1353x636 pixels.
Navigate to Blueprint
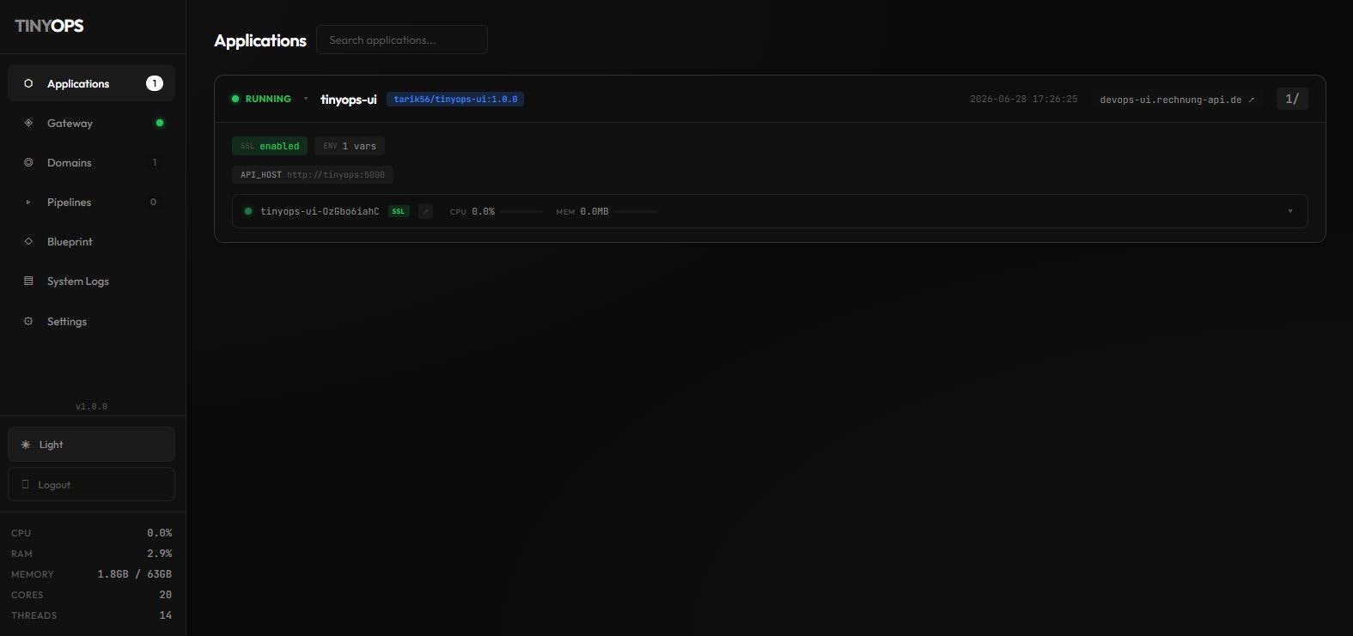tap(91, 241)
